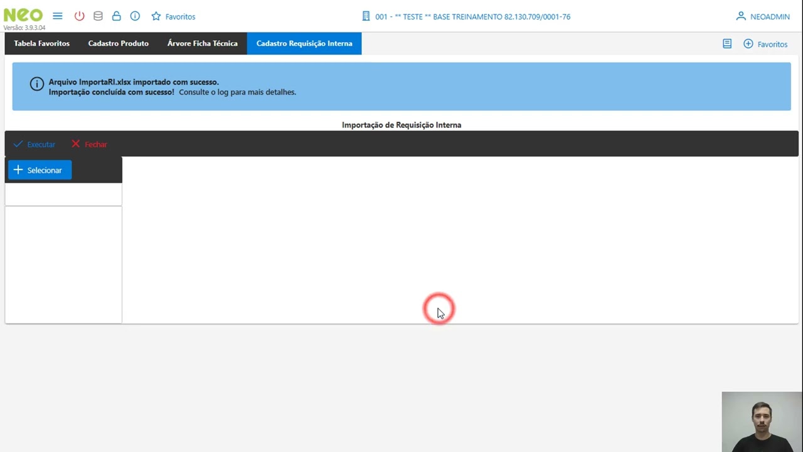
Task: Click the Executar button
Action: (35, 144)
